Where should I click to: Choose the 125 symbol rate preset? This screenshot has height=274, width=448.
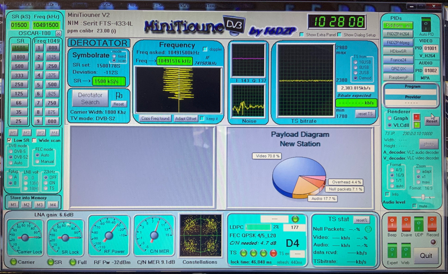click(19, 93)
